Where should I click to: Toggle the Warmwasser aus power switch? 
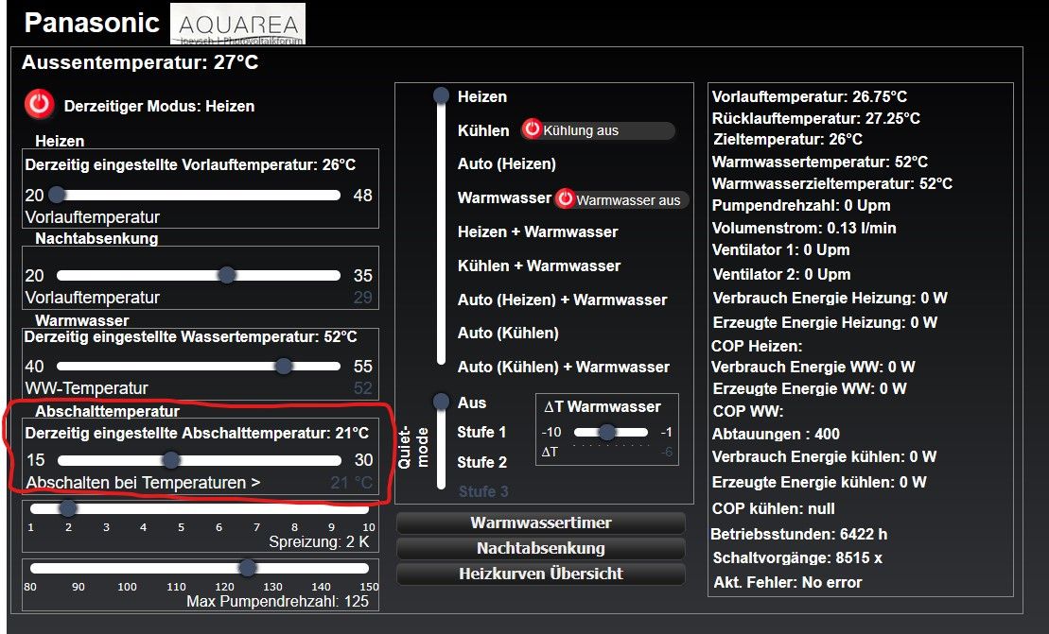coord(566,198)
